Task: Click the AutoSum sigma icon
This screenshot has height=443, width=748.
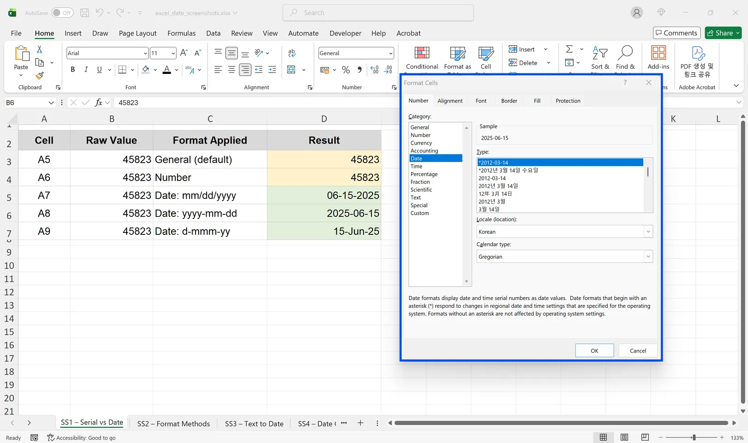Action: tap(569, 49)
